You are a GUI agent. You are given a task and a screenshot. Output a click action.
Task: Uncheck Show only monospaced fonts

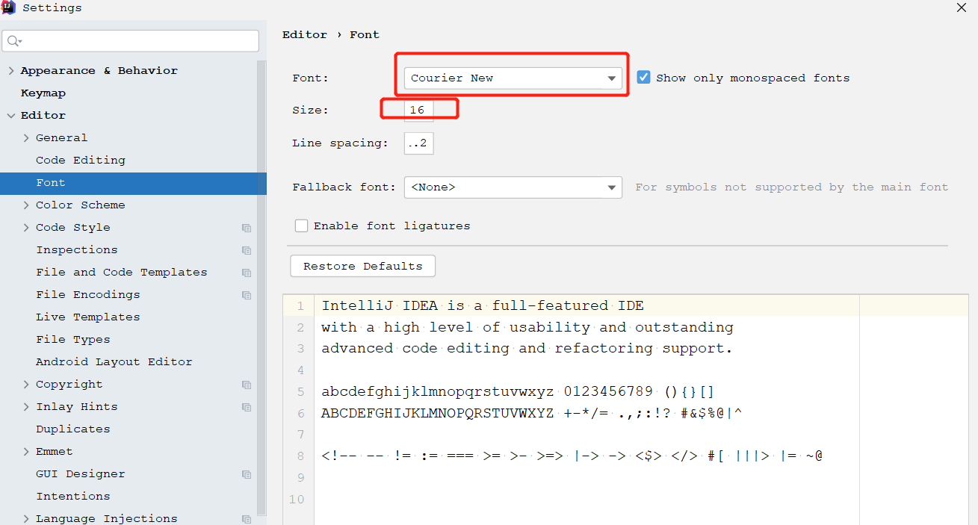tap(643, 77)
